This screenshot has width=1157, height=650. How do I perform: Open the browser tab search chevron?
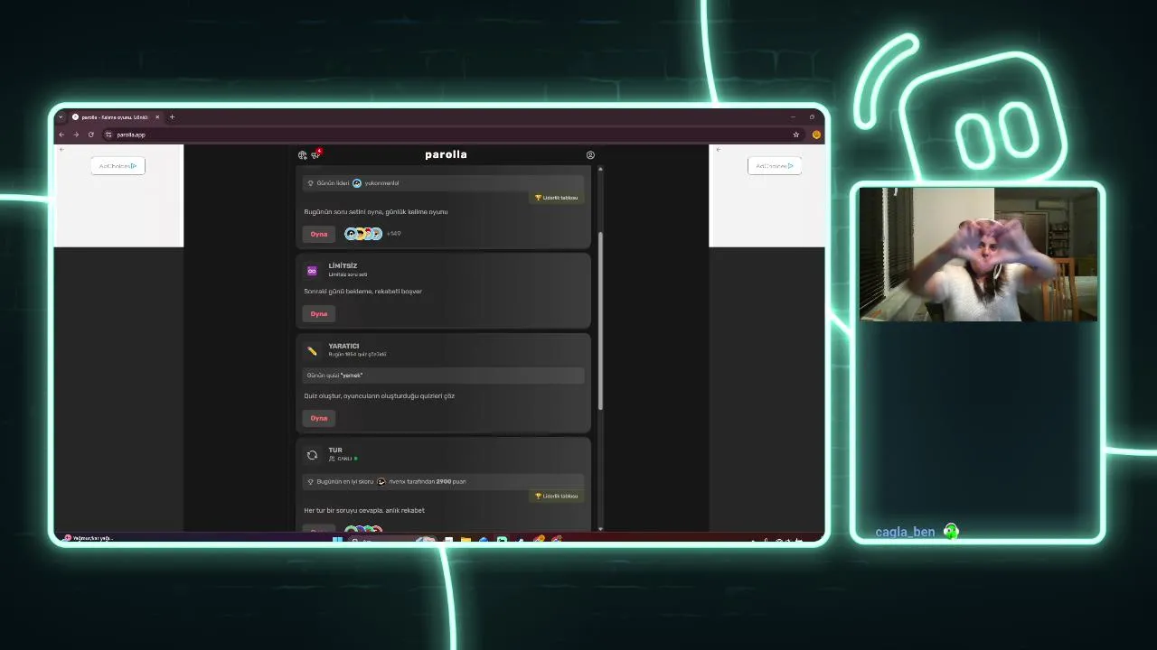[x=61, y=116]
